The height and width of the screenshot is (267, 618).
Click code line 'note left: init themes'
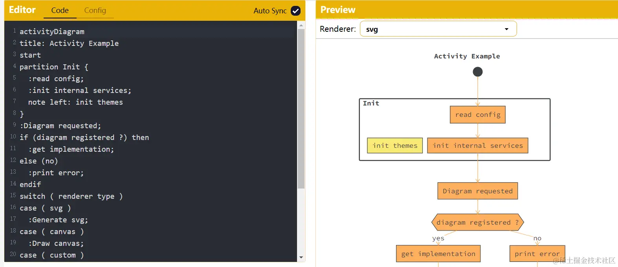point(75,102)
